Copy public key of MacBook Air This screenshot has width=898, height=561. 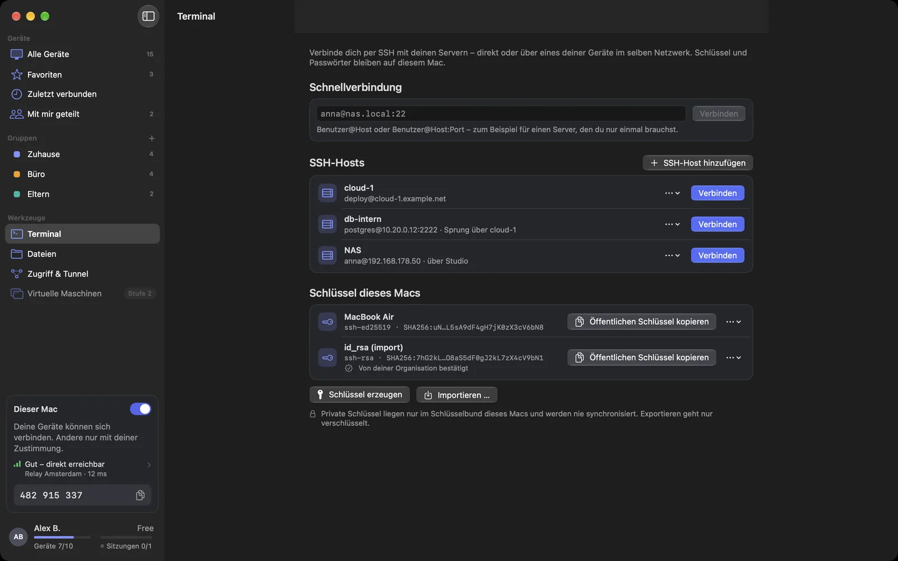pyautogui.click(x=642, y=321)
